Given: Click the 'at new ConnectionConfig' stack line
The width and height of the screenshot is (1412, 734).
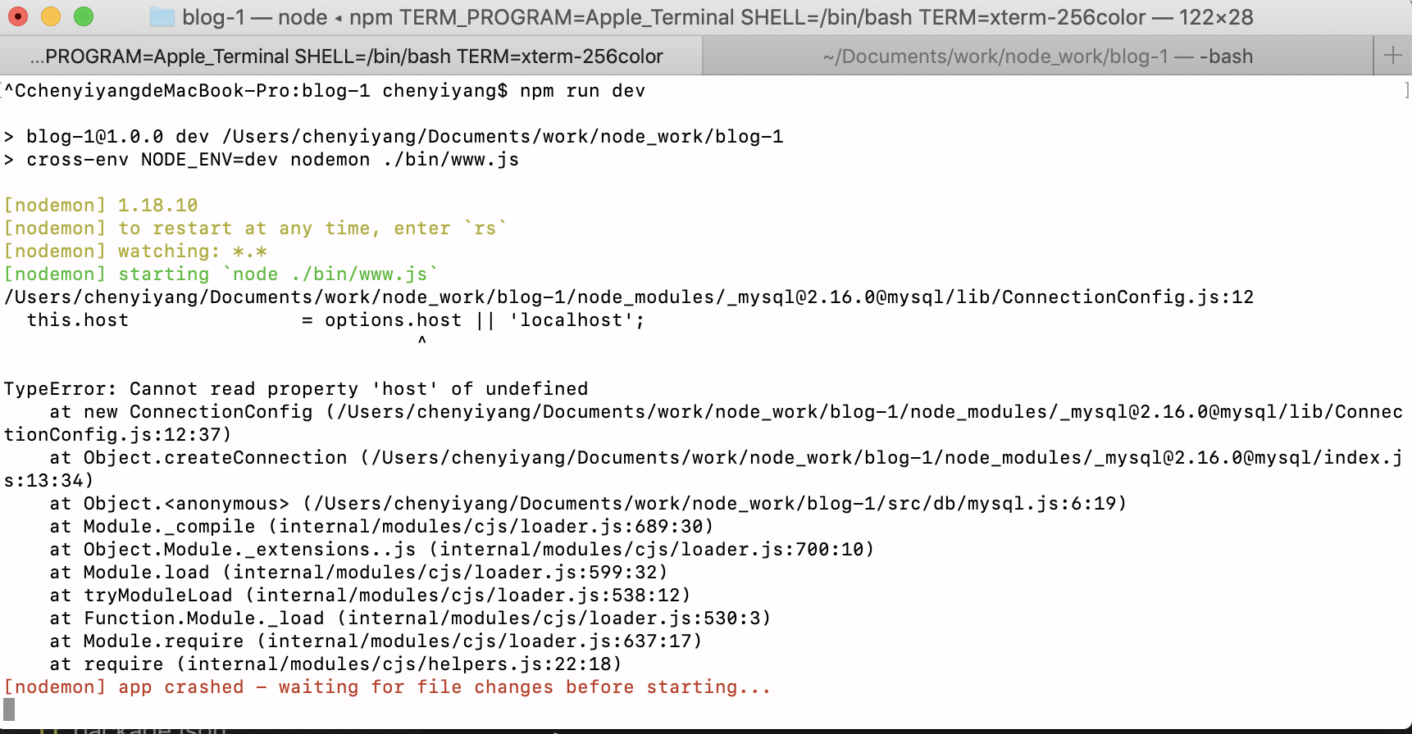Looking at the screenshot, I should click(x=703, y=423).
